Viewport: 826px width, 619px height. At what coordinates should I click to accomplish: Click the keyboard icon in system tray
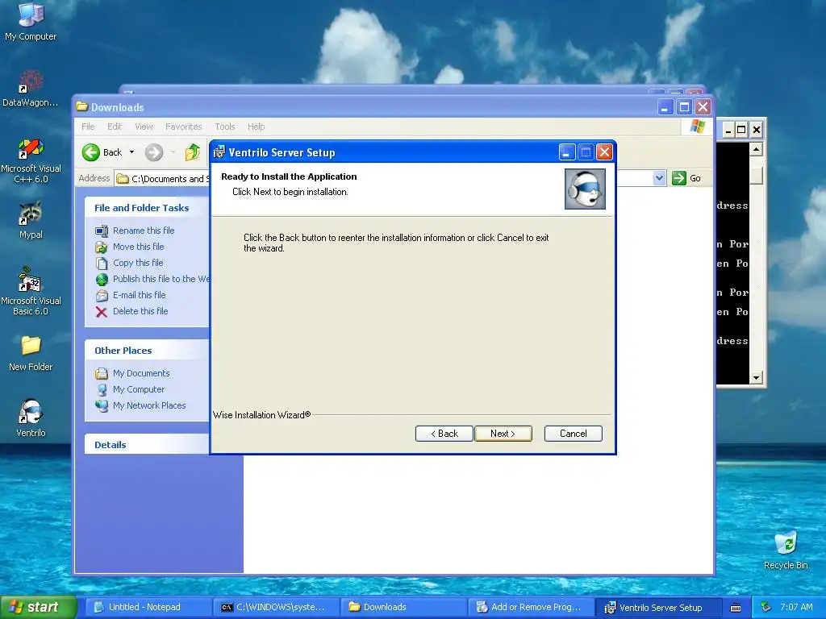click(x=736, y=608)
